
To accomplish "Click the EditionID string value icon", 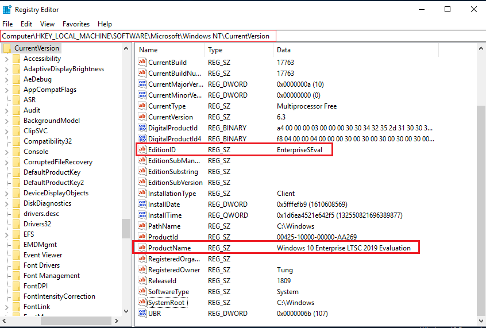I will click(142, 149).
